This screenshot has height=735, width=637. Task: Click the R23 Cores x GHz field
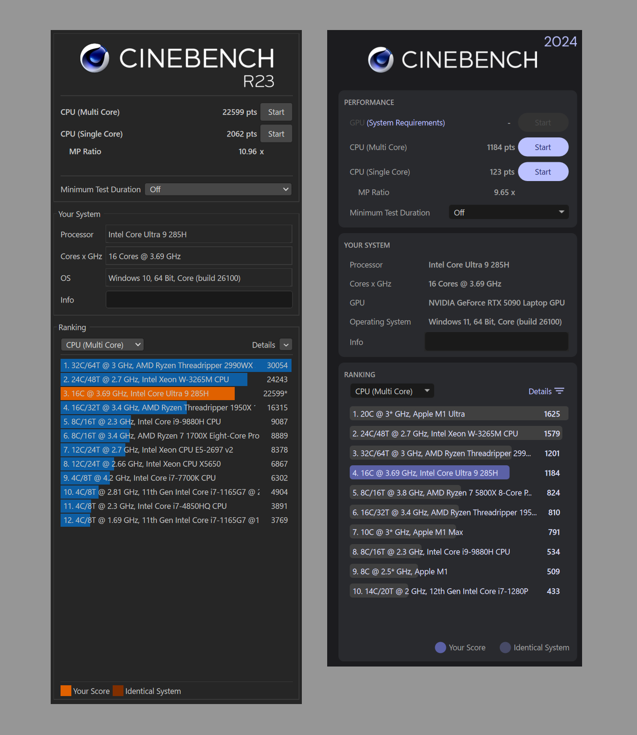tap(199, 256)
